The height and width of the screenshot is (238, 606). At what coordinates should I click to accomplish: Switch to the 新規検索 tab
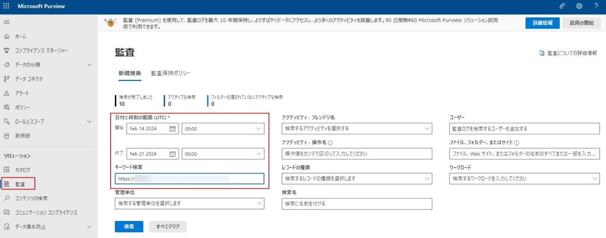coord(130,73)
